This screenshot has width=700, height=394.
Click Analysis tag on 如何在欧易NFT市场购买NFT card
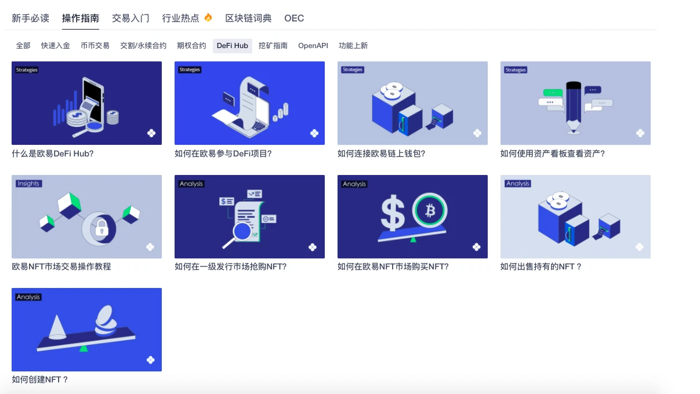coord(354,184)
